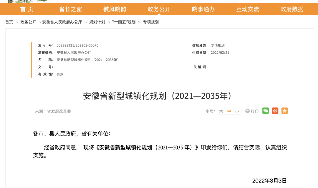The image size is (318, 188).
Task: Click the orange star share icon
Action: [x=284, y=111]
